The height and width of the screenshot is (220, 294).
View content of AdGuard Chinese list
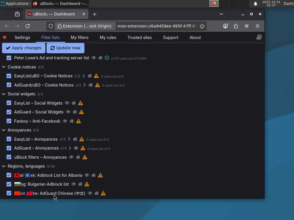(x=90, y=193)
